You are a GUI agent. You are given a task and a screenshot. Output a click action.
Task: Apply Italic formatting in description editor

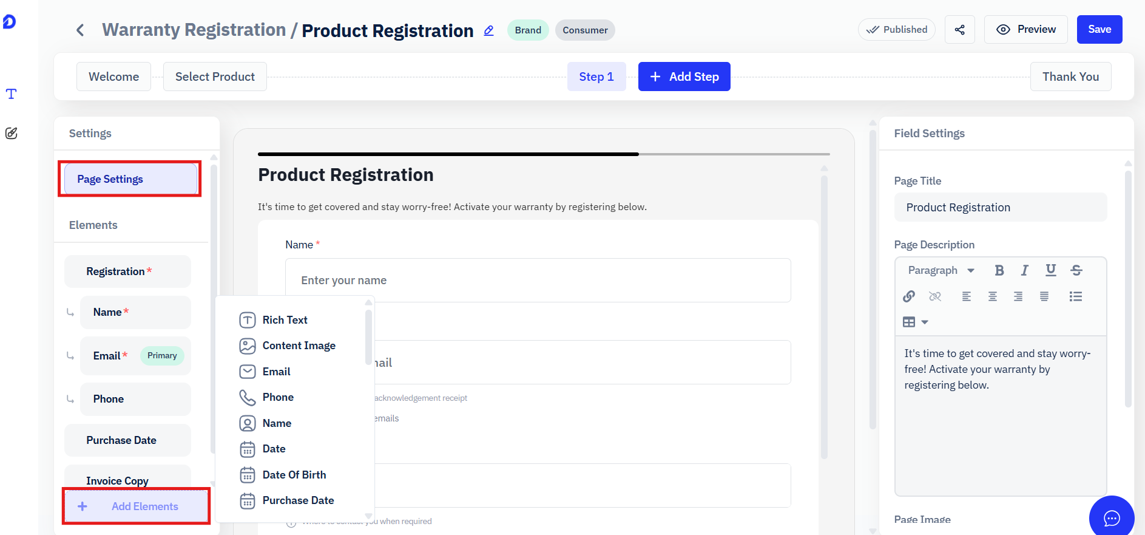point(1025,270)
